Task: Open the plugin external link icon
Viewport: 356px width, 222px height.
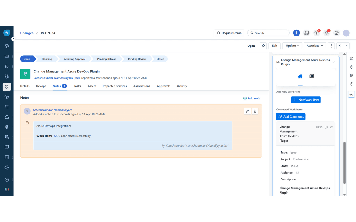Action: [x=311, y=77]
